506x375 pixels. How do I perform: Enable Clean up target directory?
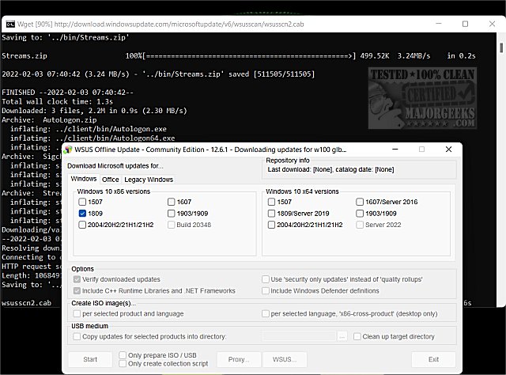tap(357, 336)
